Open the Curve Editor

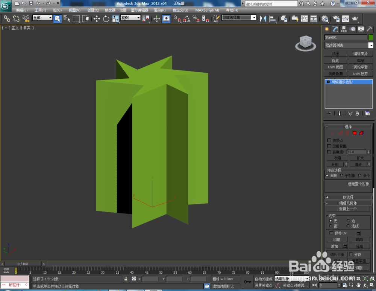click(304, 18)
